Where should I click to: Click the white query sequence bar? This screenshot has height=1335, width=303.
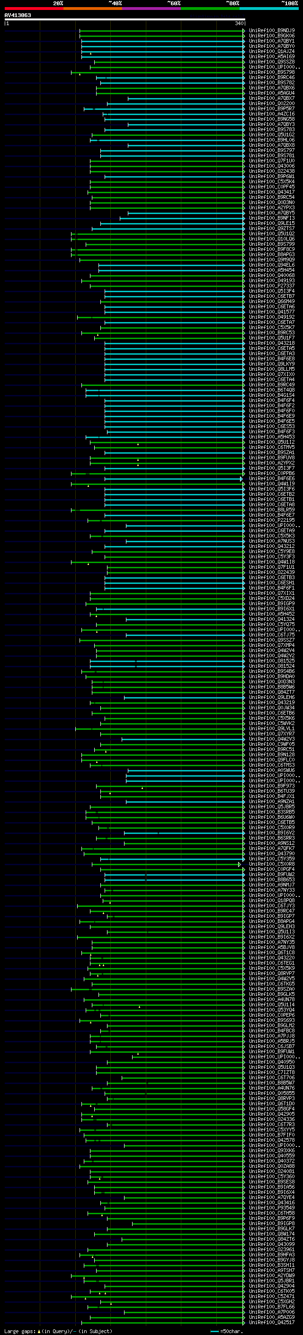pos(125,19)
